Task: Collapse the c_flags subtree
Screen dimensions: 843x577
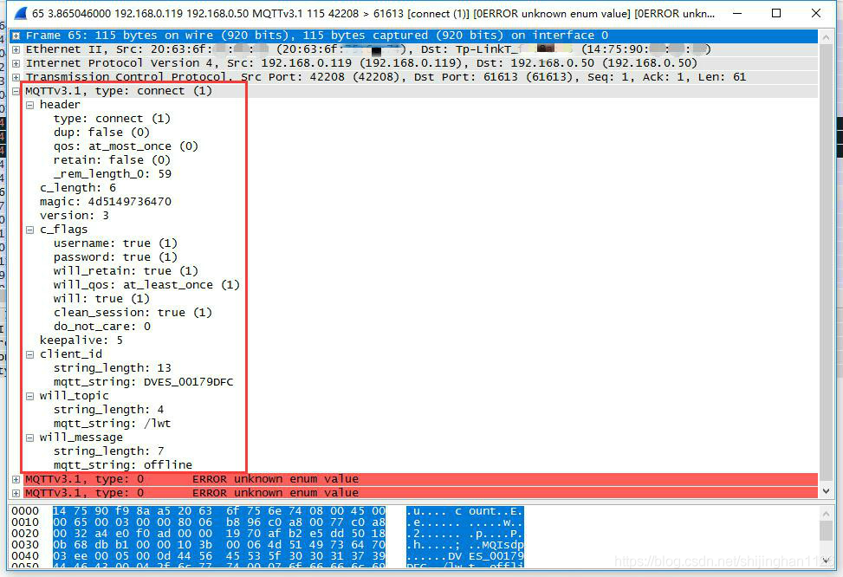Action: click(x=30, y=230)
